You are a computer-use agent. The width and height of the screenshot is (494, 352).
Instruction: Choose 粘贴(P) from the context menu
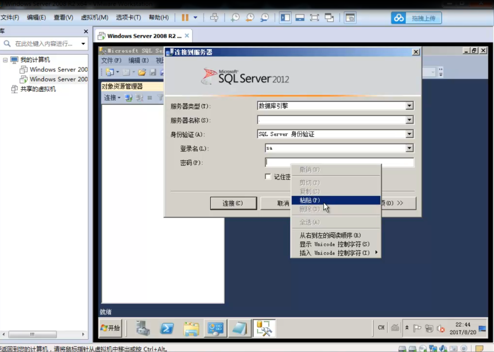pos(336,200)
